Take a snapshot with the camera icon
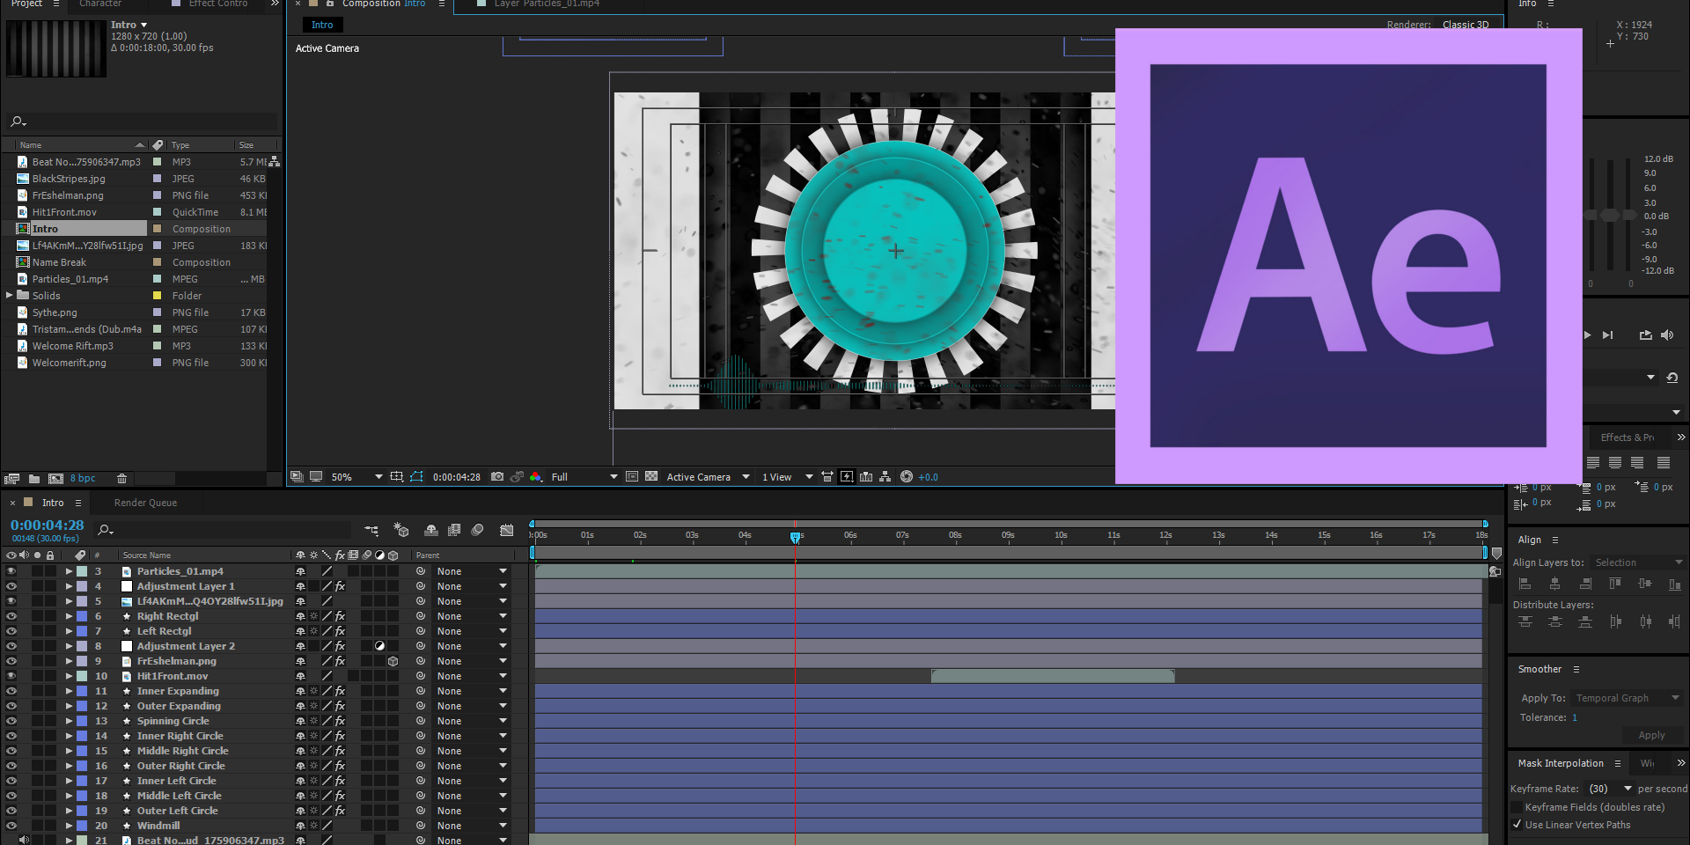The image size is (1690, 845). pos(497,477)
